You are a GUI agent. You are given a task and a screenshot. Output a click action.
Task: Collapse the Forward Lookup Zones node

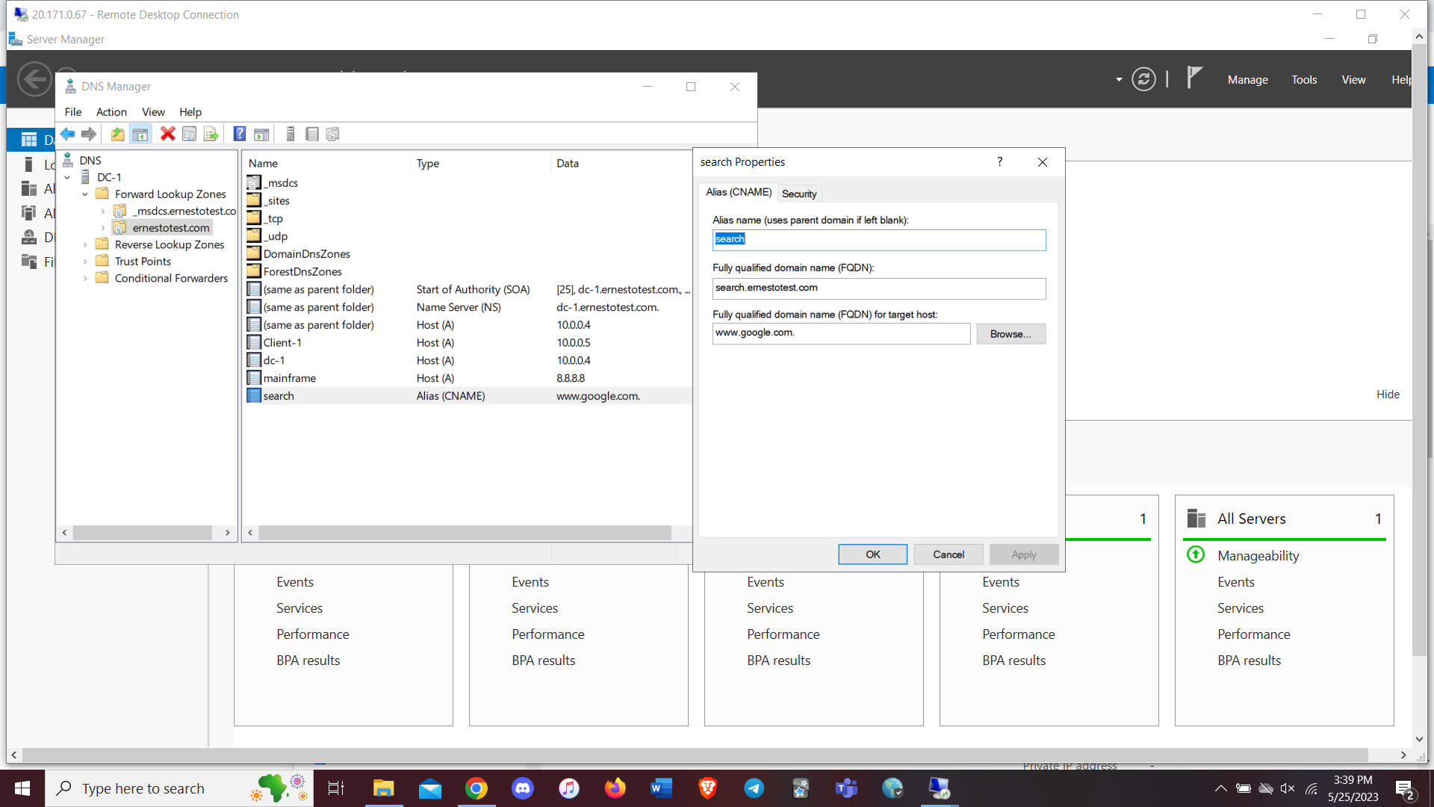tap(84, 194)
